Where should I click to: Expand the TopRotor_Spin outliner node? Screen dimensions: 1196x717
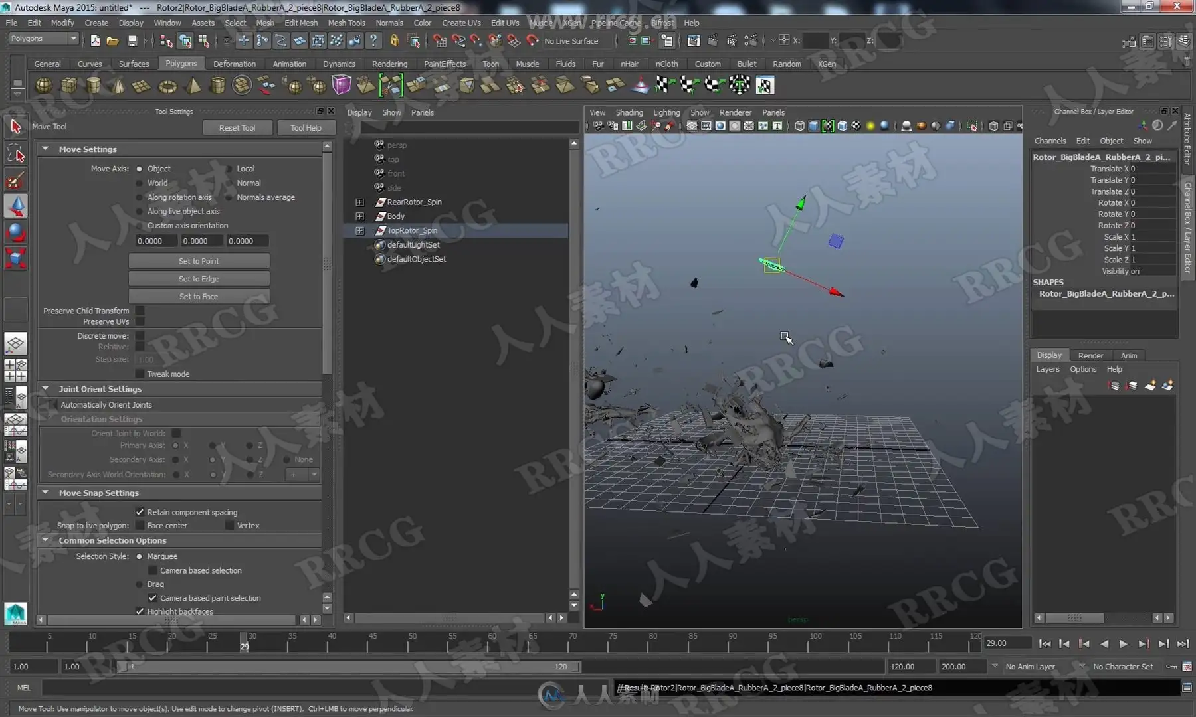pos(359,230)
